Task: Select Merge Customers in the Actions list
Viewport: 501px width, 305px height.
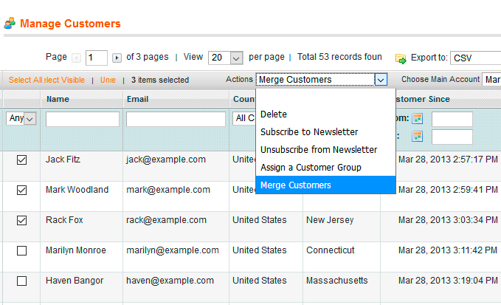Action: click(x=295, y=185)
